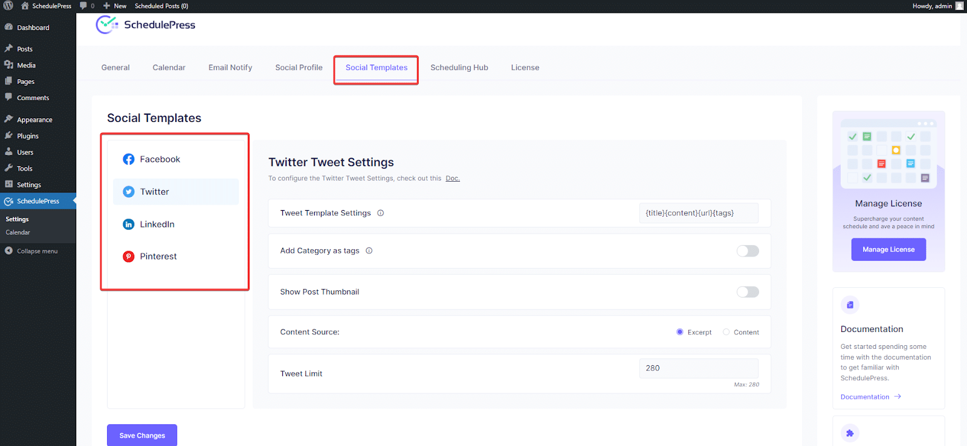Click the Settings icon in sidebar
The width and height of the screenshot is (967, 446).
(x=8, y=184)
